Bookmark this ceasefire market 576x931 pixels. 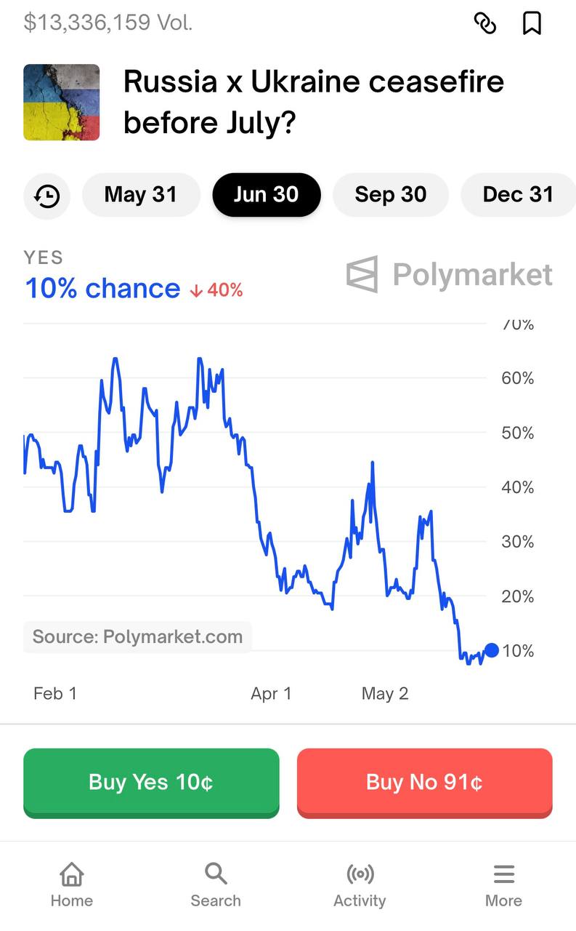(x=532, y=23)
